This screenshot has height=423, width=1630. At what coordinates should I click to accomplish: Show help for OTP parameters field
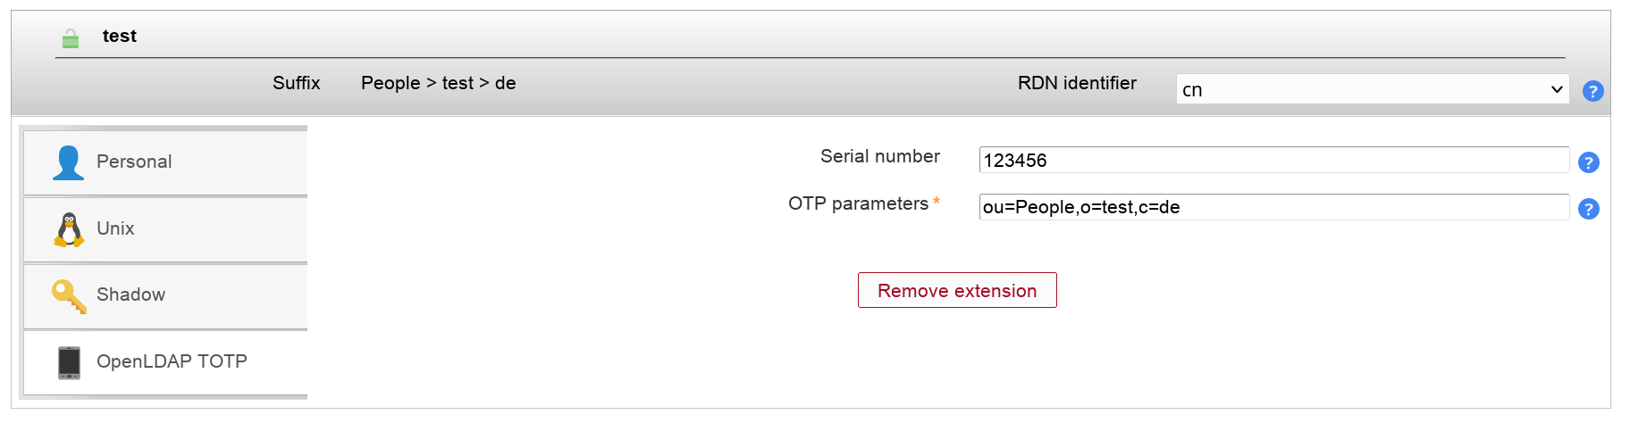pyautogui.click(x=1588, y=209)
